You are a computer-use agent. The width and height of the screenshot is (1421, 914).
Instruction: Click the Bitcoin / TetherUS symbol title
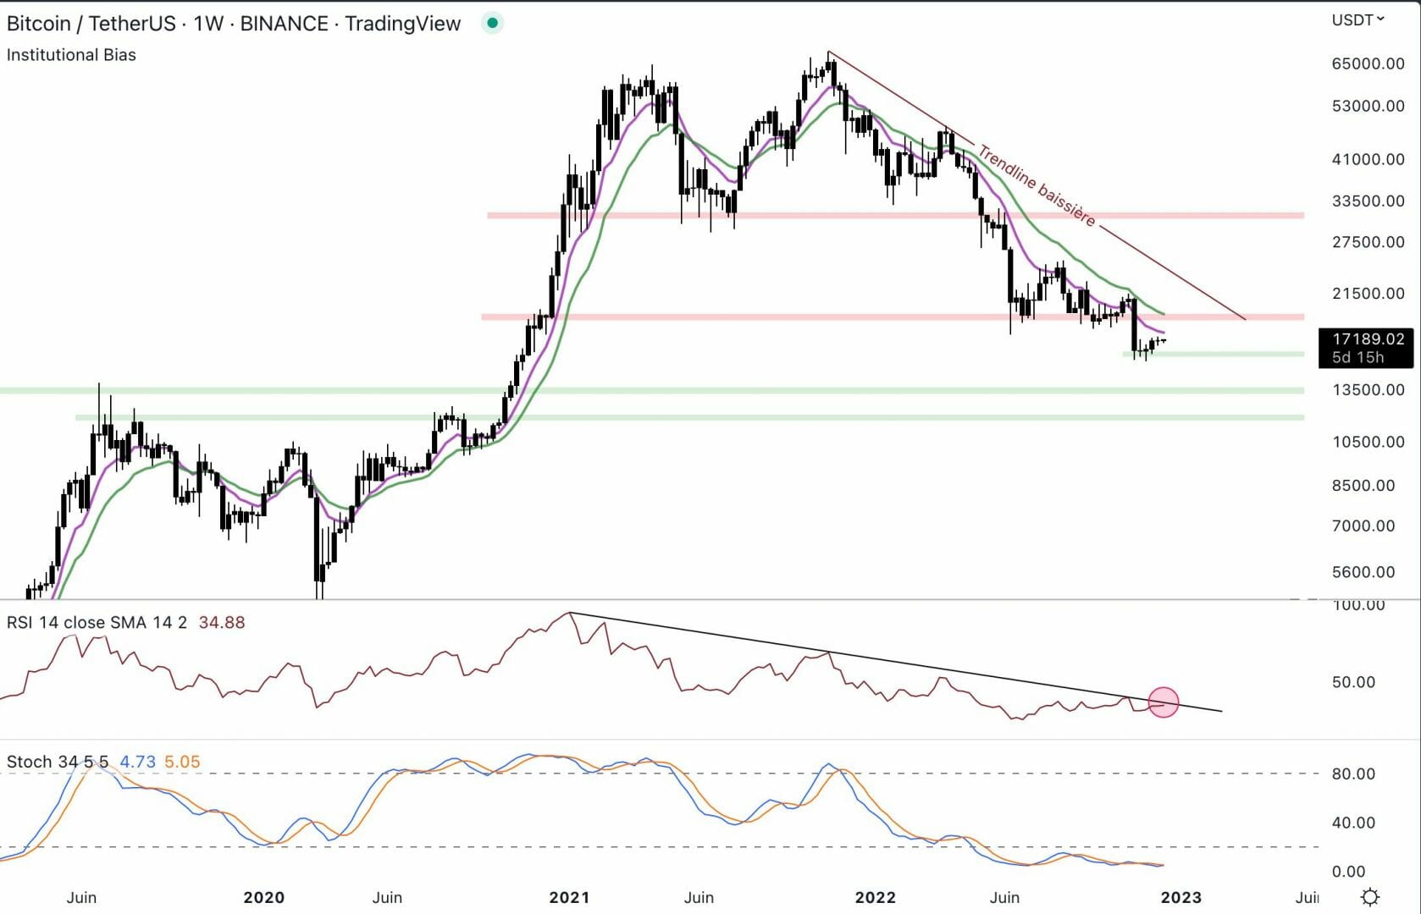pos(233,24)
